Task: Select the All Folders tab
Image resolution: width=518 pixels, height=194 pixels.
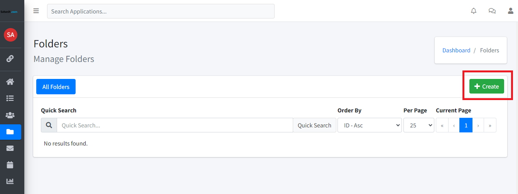Action: (x=56, y=87)
